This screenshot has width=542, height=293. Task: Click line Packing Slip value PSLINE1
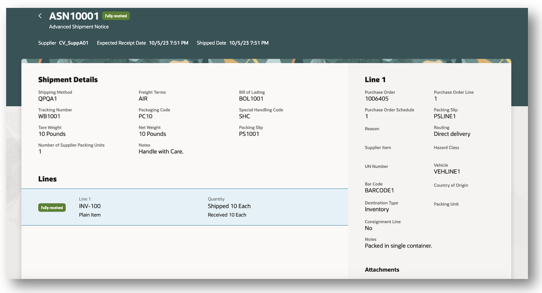coord(445,116)
